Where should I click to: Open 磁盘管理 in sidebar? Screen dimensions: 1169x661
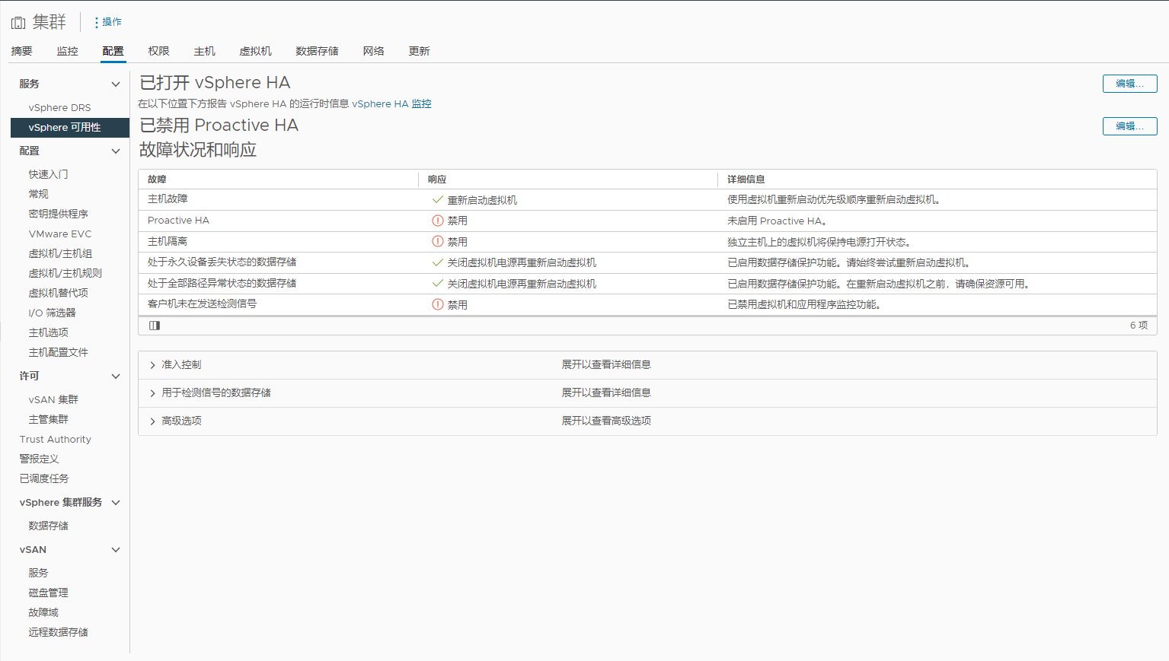coord(49,593)
